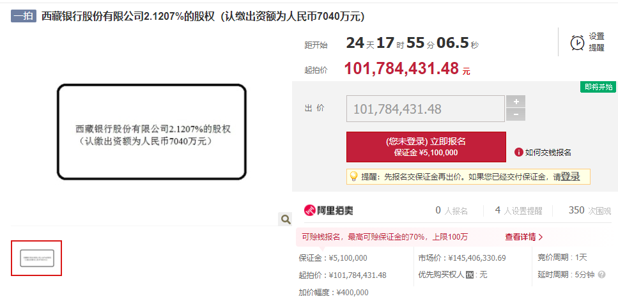Click the 优 badge next to 优先购买权人

pos(469,275)
